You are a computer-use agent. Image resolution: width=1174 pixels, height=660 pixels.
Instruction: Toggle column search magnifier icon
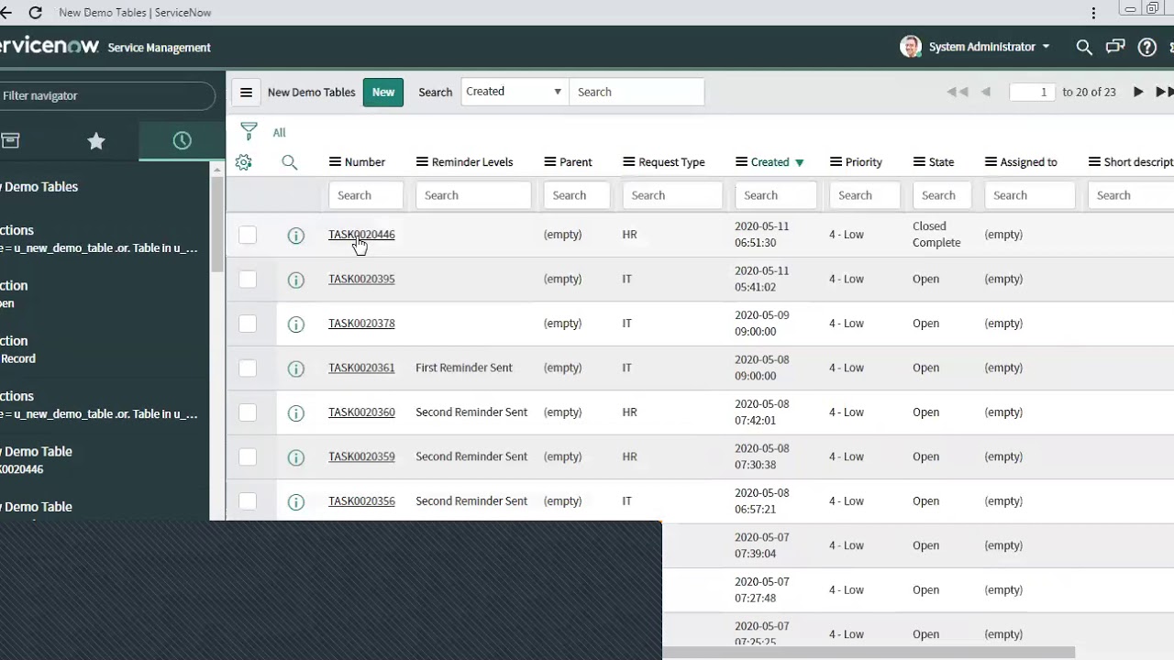click(290, 162)
